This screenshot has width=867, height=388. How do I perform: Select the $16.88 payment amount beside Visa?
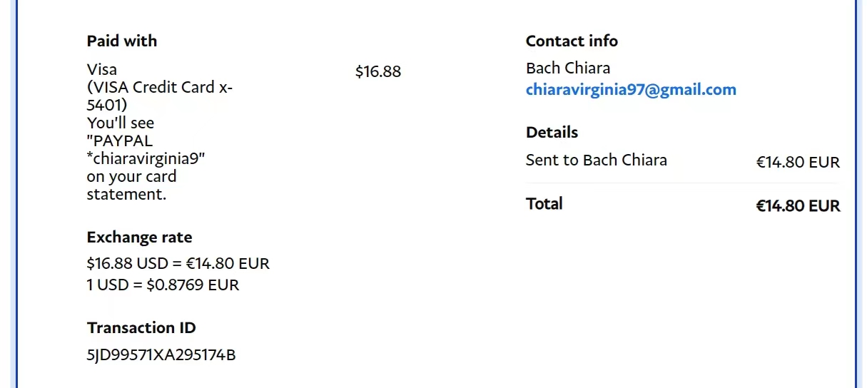(x=378, y=71)
